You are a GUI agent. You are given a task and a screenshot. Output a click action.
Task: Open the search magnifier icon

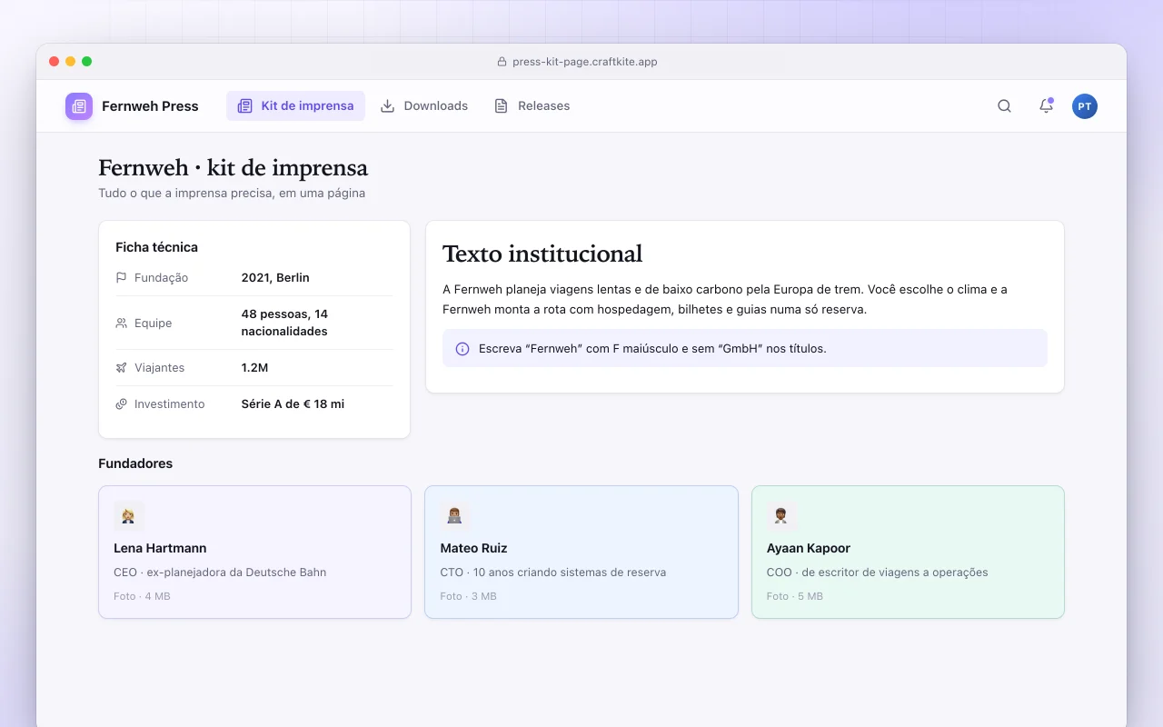coord(1004,106)
